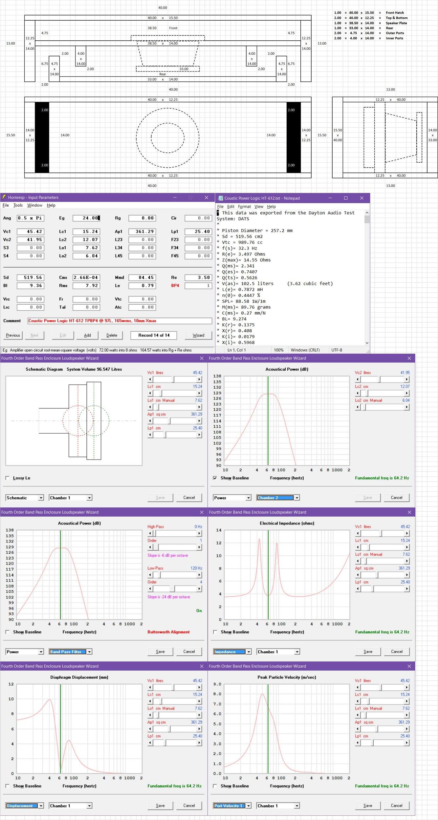The image size is (438, 820).
Task: Click 'Butterworth Alignment' text
Action: coord(168,632)
